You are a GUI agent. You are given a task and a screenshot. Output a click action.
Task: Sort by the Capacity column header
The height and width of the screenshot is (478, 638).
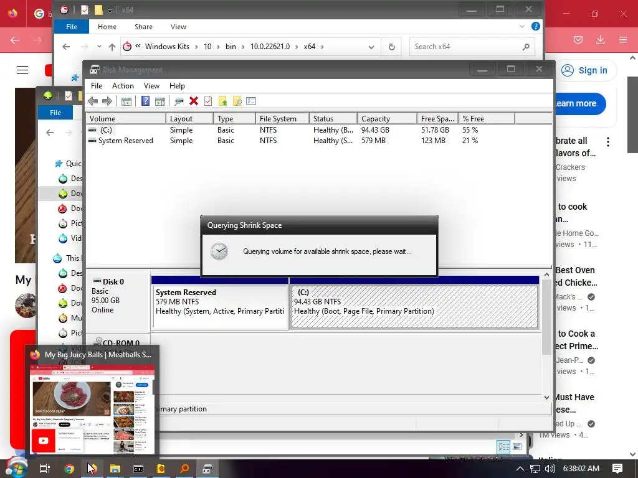[x=387, y=119]
